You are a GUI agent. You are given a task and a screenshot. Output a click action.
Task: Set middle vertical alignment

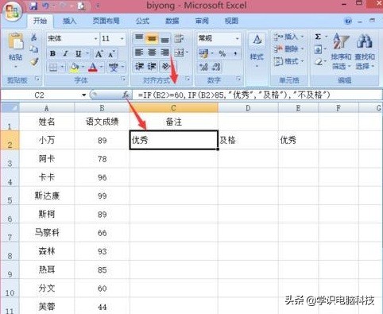click(x=152, y=38)
